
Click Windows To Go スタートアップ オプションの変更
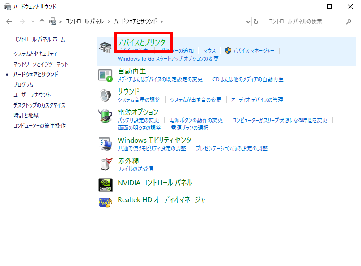(168, 59)
